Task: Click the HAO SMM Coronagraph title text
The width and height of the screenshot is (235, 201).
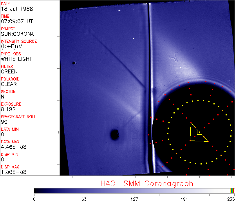Action: pos(147,183)
